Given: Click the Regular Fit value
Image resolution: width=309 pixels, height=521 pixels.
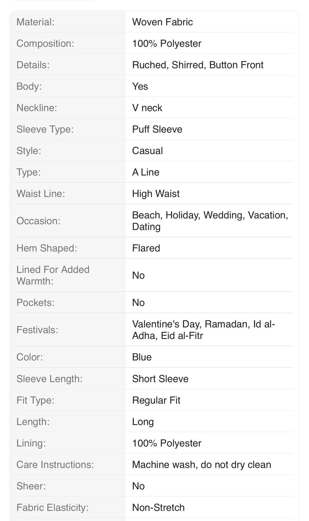Looking at the screenshot, I should coord(156,400).
